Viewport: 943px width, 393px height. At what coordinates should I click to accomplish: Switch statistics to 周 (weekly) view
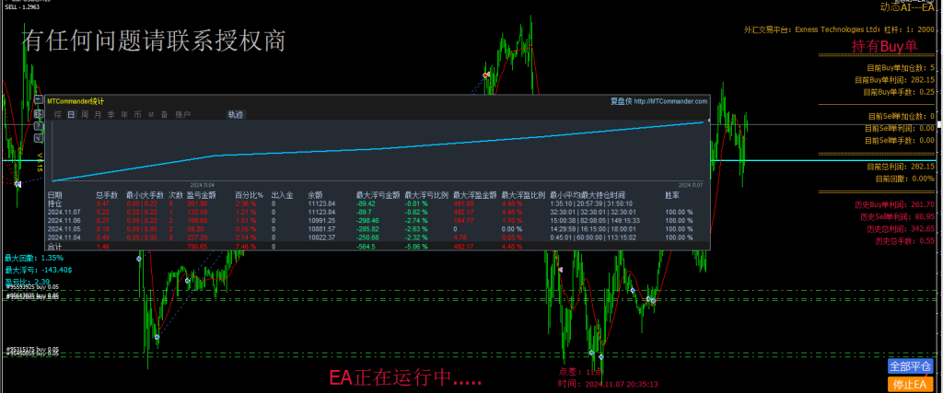[x=85, y=114]
